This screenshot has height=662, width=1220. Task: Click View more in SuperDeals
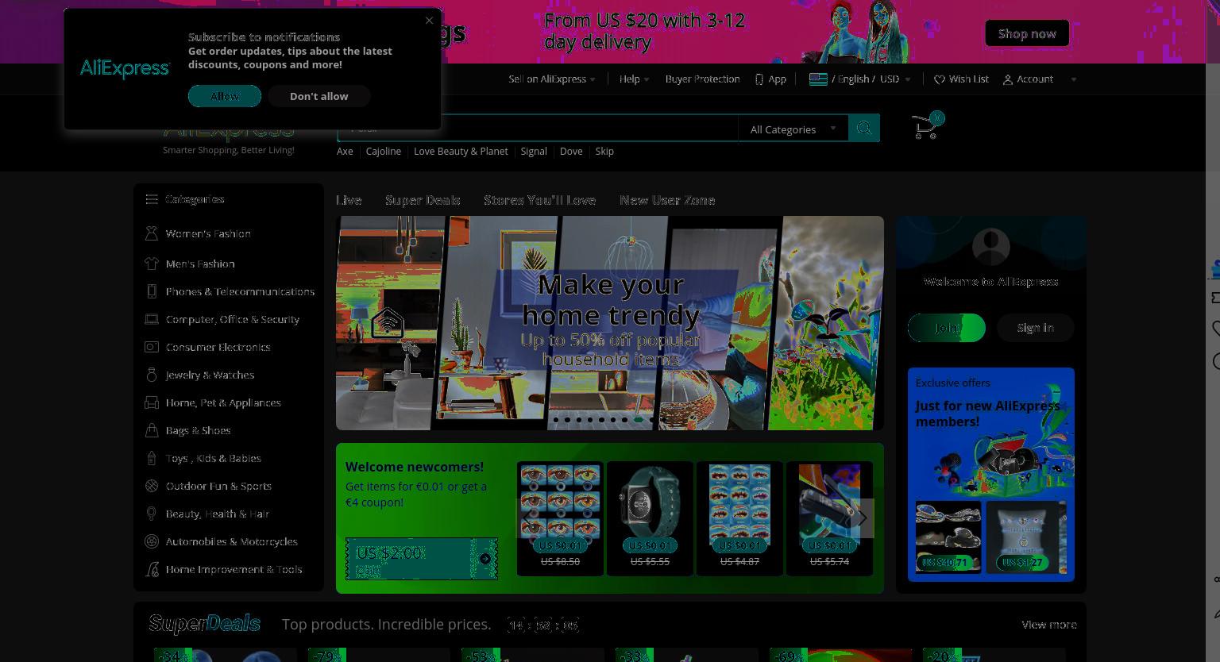(x=1049, y=625)
